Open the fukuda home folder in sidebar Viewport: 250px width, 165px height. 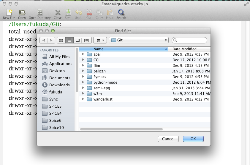click(x=52, y=92)
